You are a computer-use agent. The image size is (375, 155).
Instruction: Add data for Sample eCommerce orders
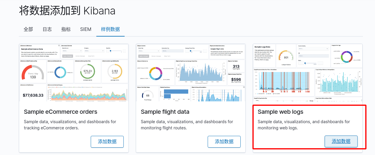pos(107,142)
